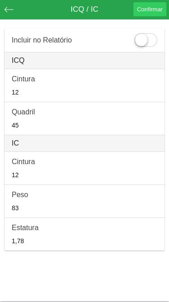The width and height of the screenshot is (169, 302).
Task: Click the Cintura label under ICQ
Action: (x=23, y=79)
